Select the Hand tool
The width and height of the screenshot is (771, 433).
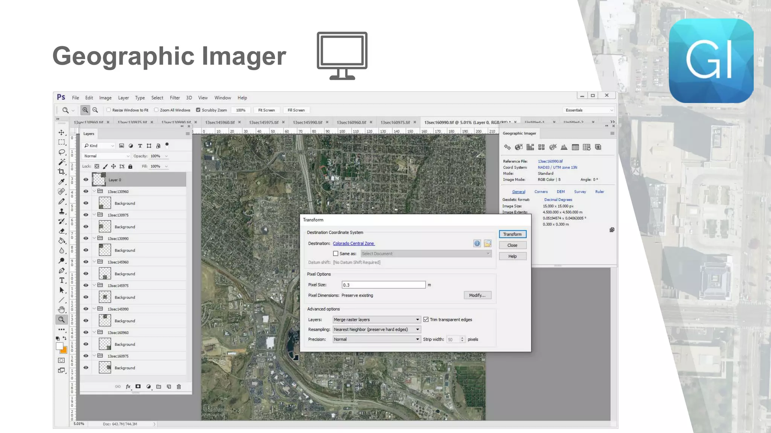coord(61,310)
